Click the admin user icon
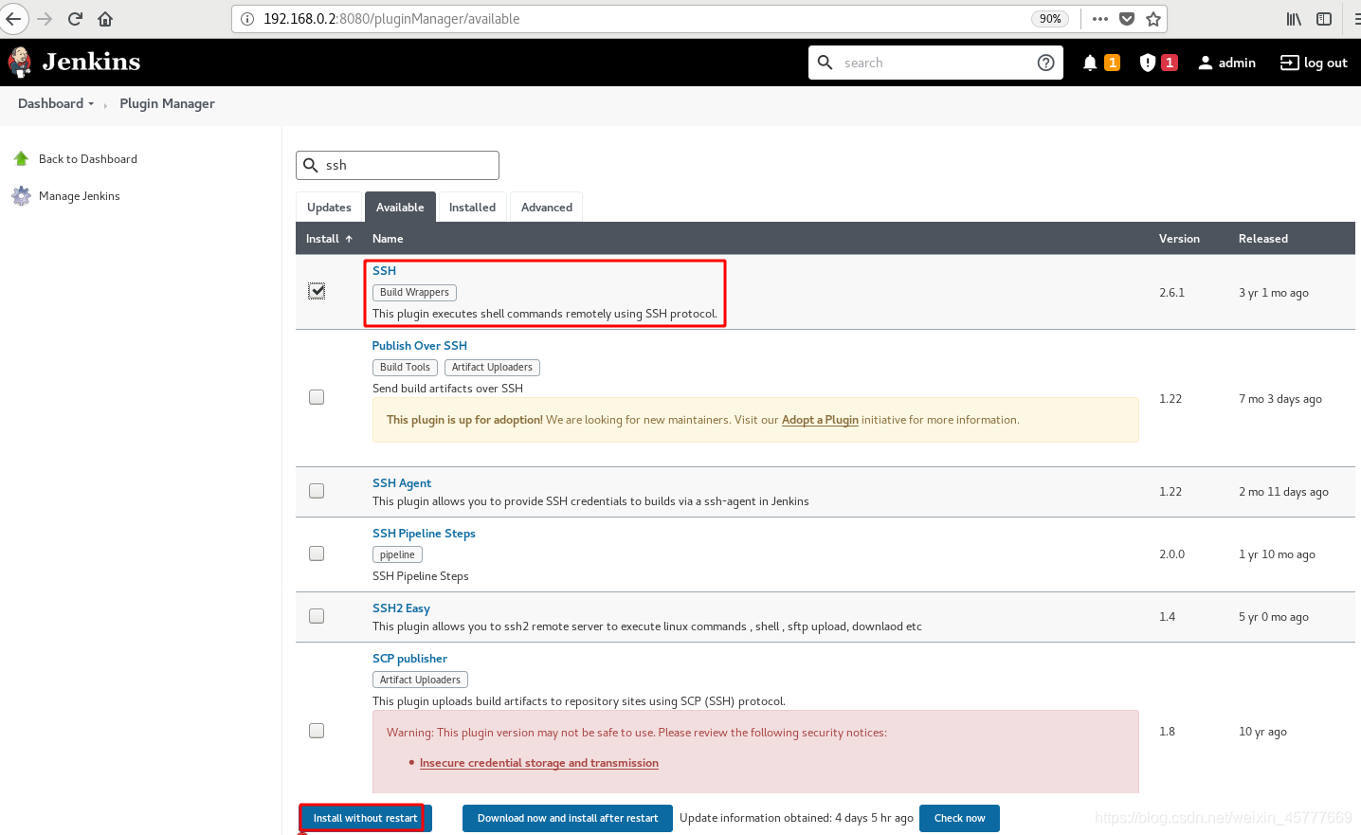Screen dimensions: 1361x835 [x=1206, y=63]
